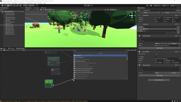This screenshot has width=181, height=102.
Task: Open the Assets menu
Action: tap(8, 3)
